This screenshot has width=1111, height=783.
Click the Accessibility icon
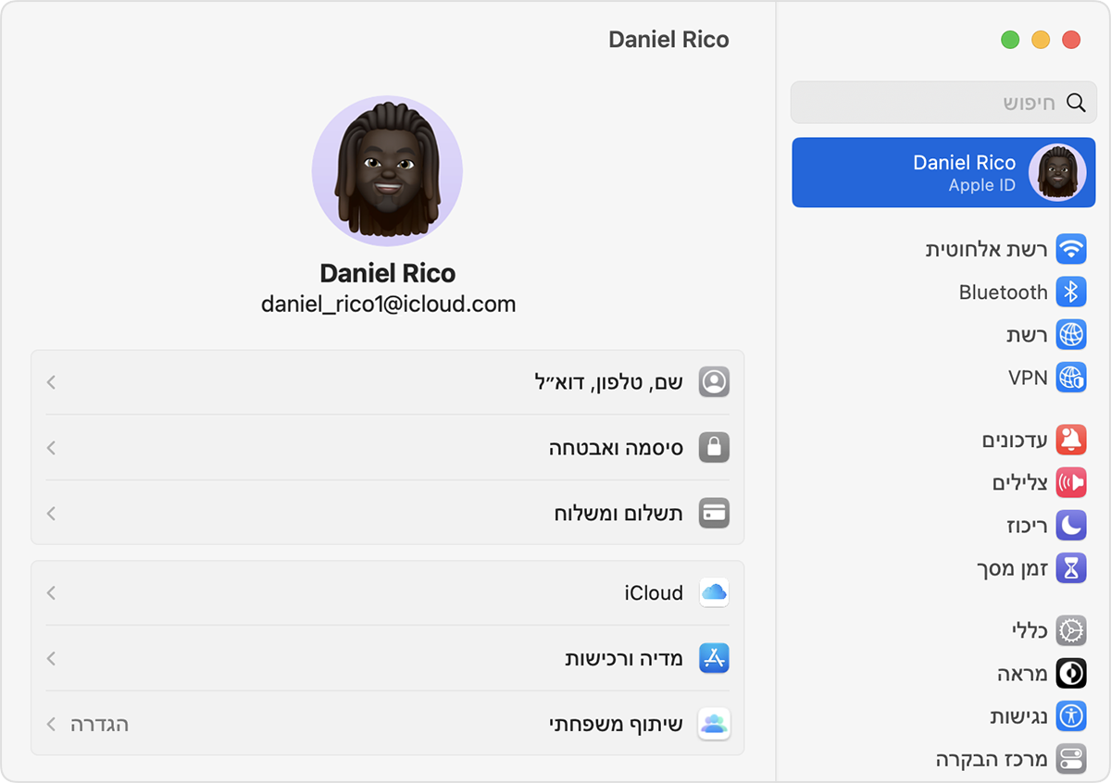(x=1071, y=716)
